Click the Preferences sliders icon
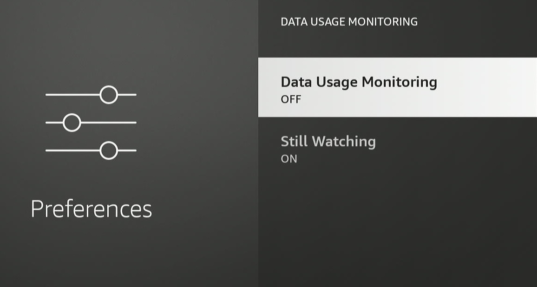This screenshot has width=537, height=287. (x=91, y=123)
